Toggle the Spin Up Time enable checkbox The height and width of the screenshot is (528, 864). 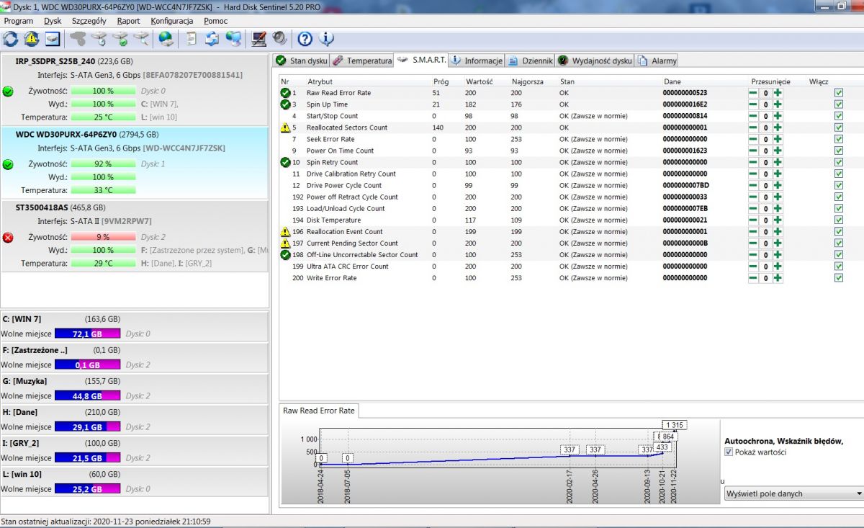tap(839, 104)
